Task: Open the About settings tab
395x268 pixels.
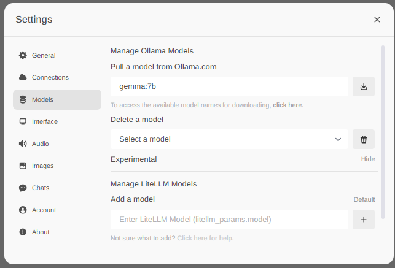Action: 41,232
